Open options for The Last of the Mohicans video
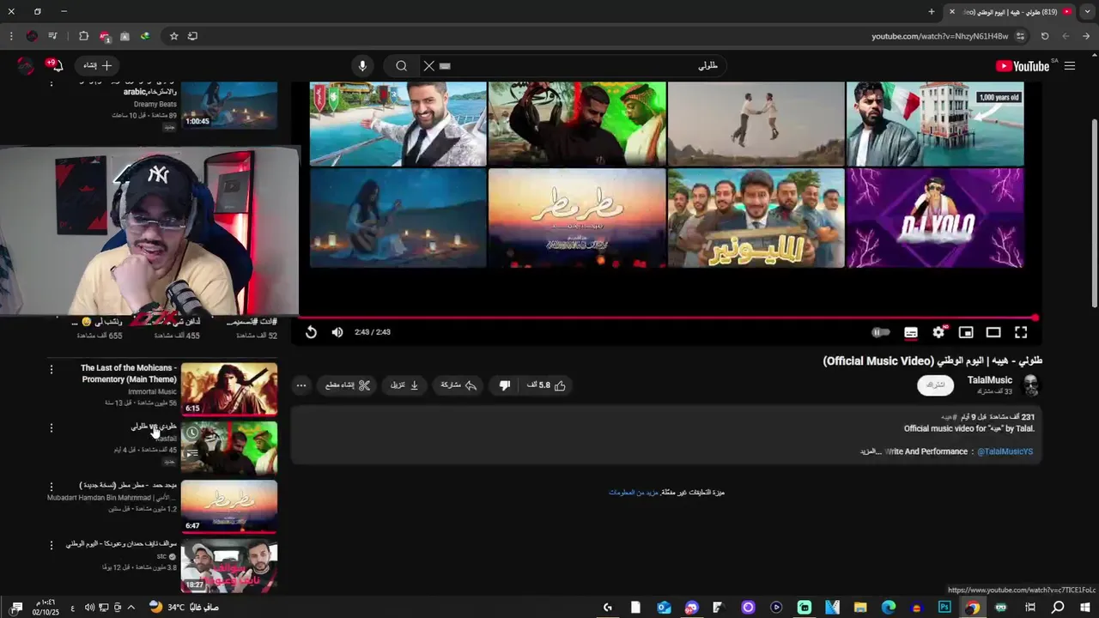Image resolution: width=1099 pixels, height=618 pixels. pyautogui.click(x=51, y=370)
